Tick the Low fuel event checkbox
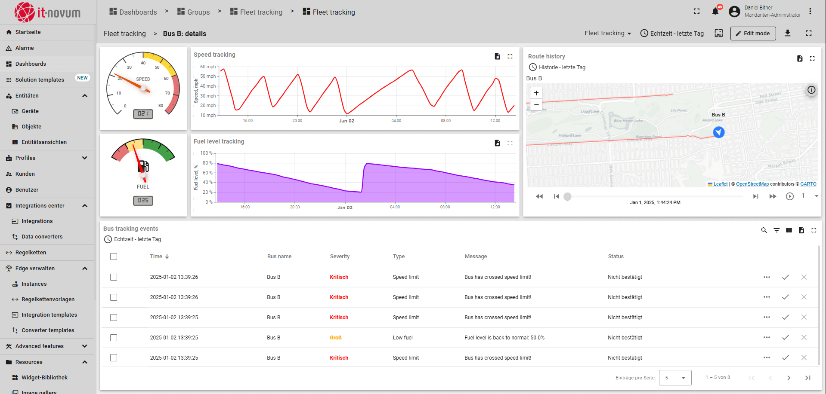 tap(114, 338)
